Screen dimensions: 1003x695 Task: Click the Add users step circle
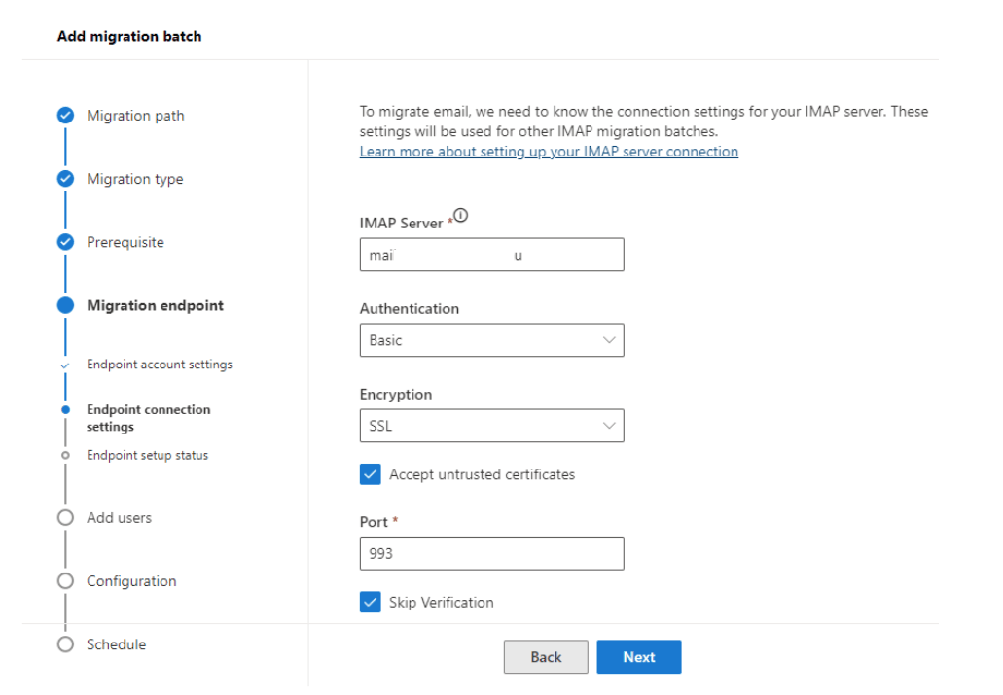tap(65, 517)
